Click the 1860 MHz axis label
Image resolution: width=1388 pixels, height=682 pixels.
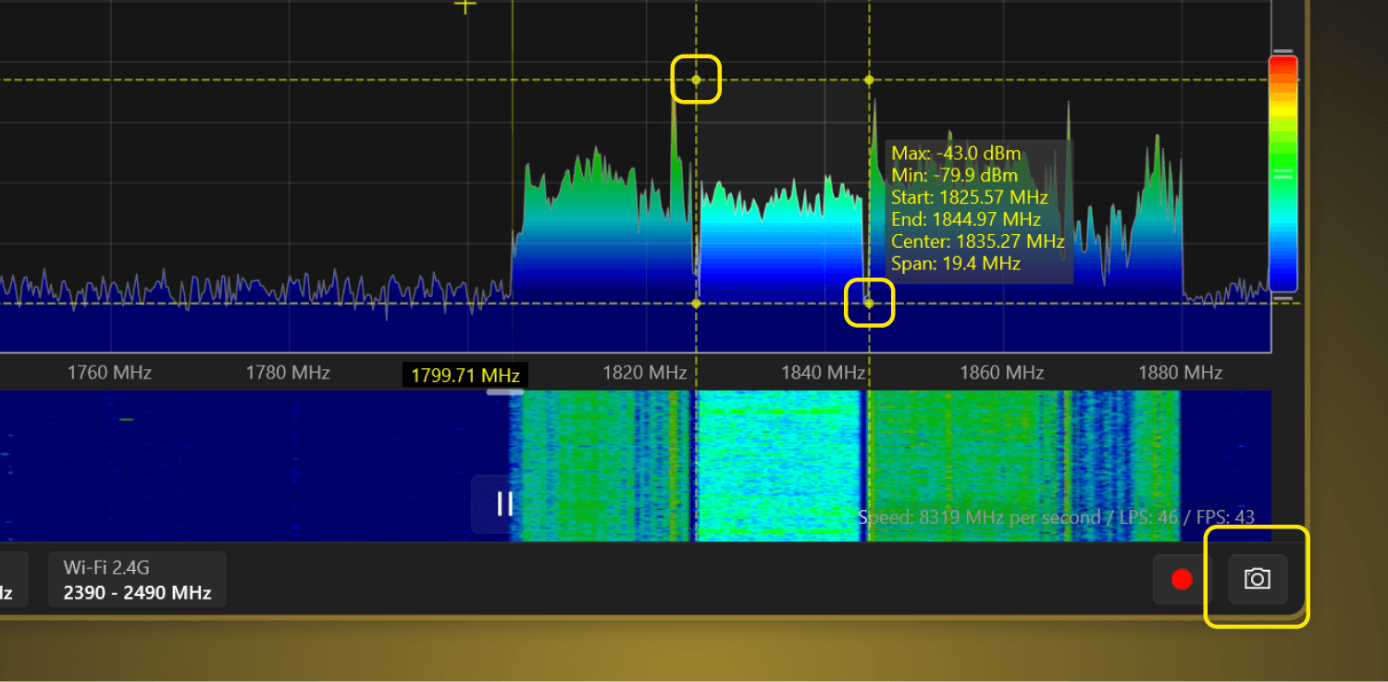point(1001,373)
